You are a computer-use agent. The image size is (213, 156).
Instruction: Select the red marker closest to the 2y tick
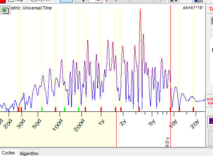point(121,109)
